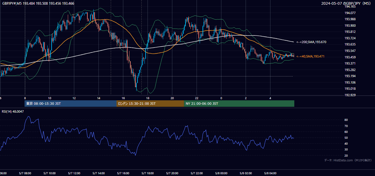The width and height of the screenshot is (375, 176).
Task: Click hour label 10 under price chart
Action: (50, 98)
